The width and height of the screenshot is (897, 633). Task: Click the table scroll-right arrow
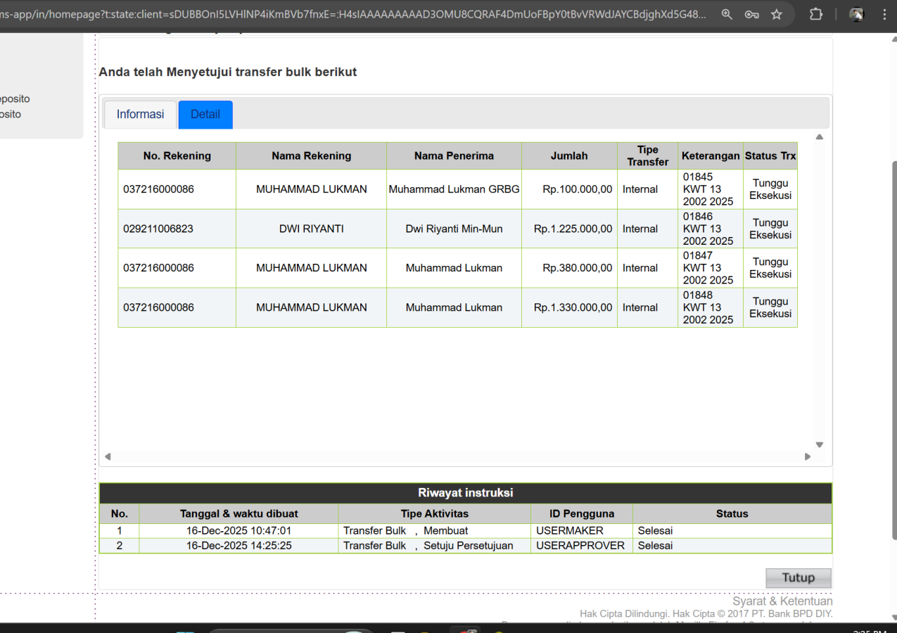808,456
